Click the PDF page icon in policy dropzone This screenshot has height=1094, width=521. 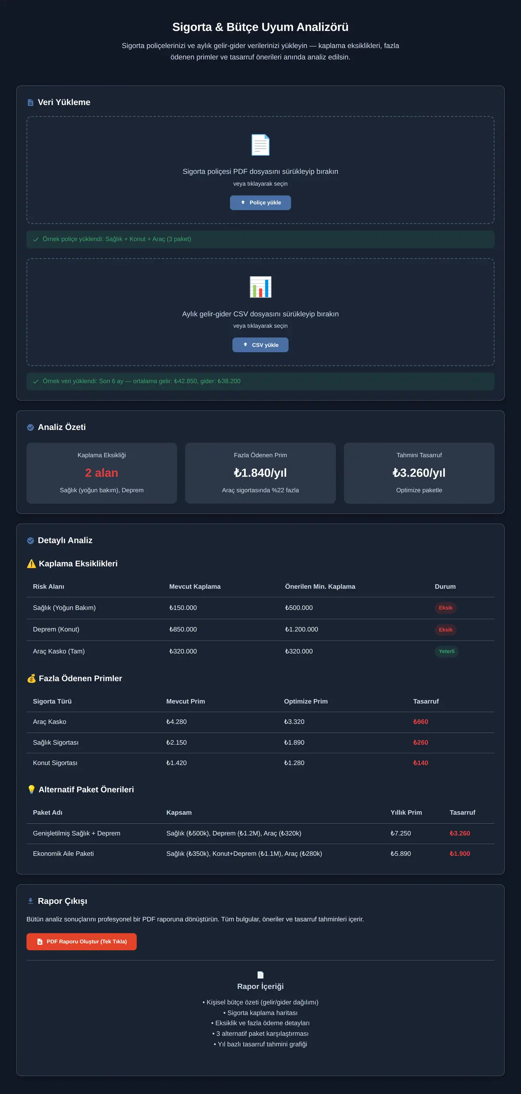pos(260,145)
